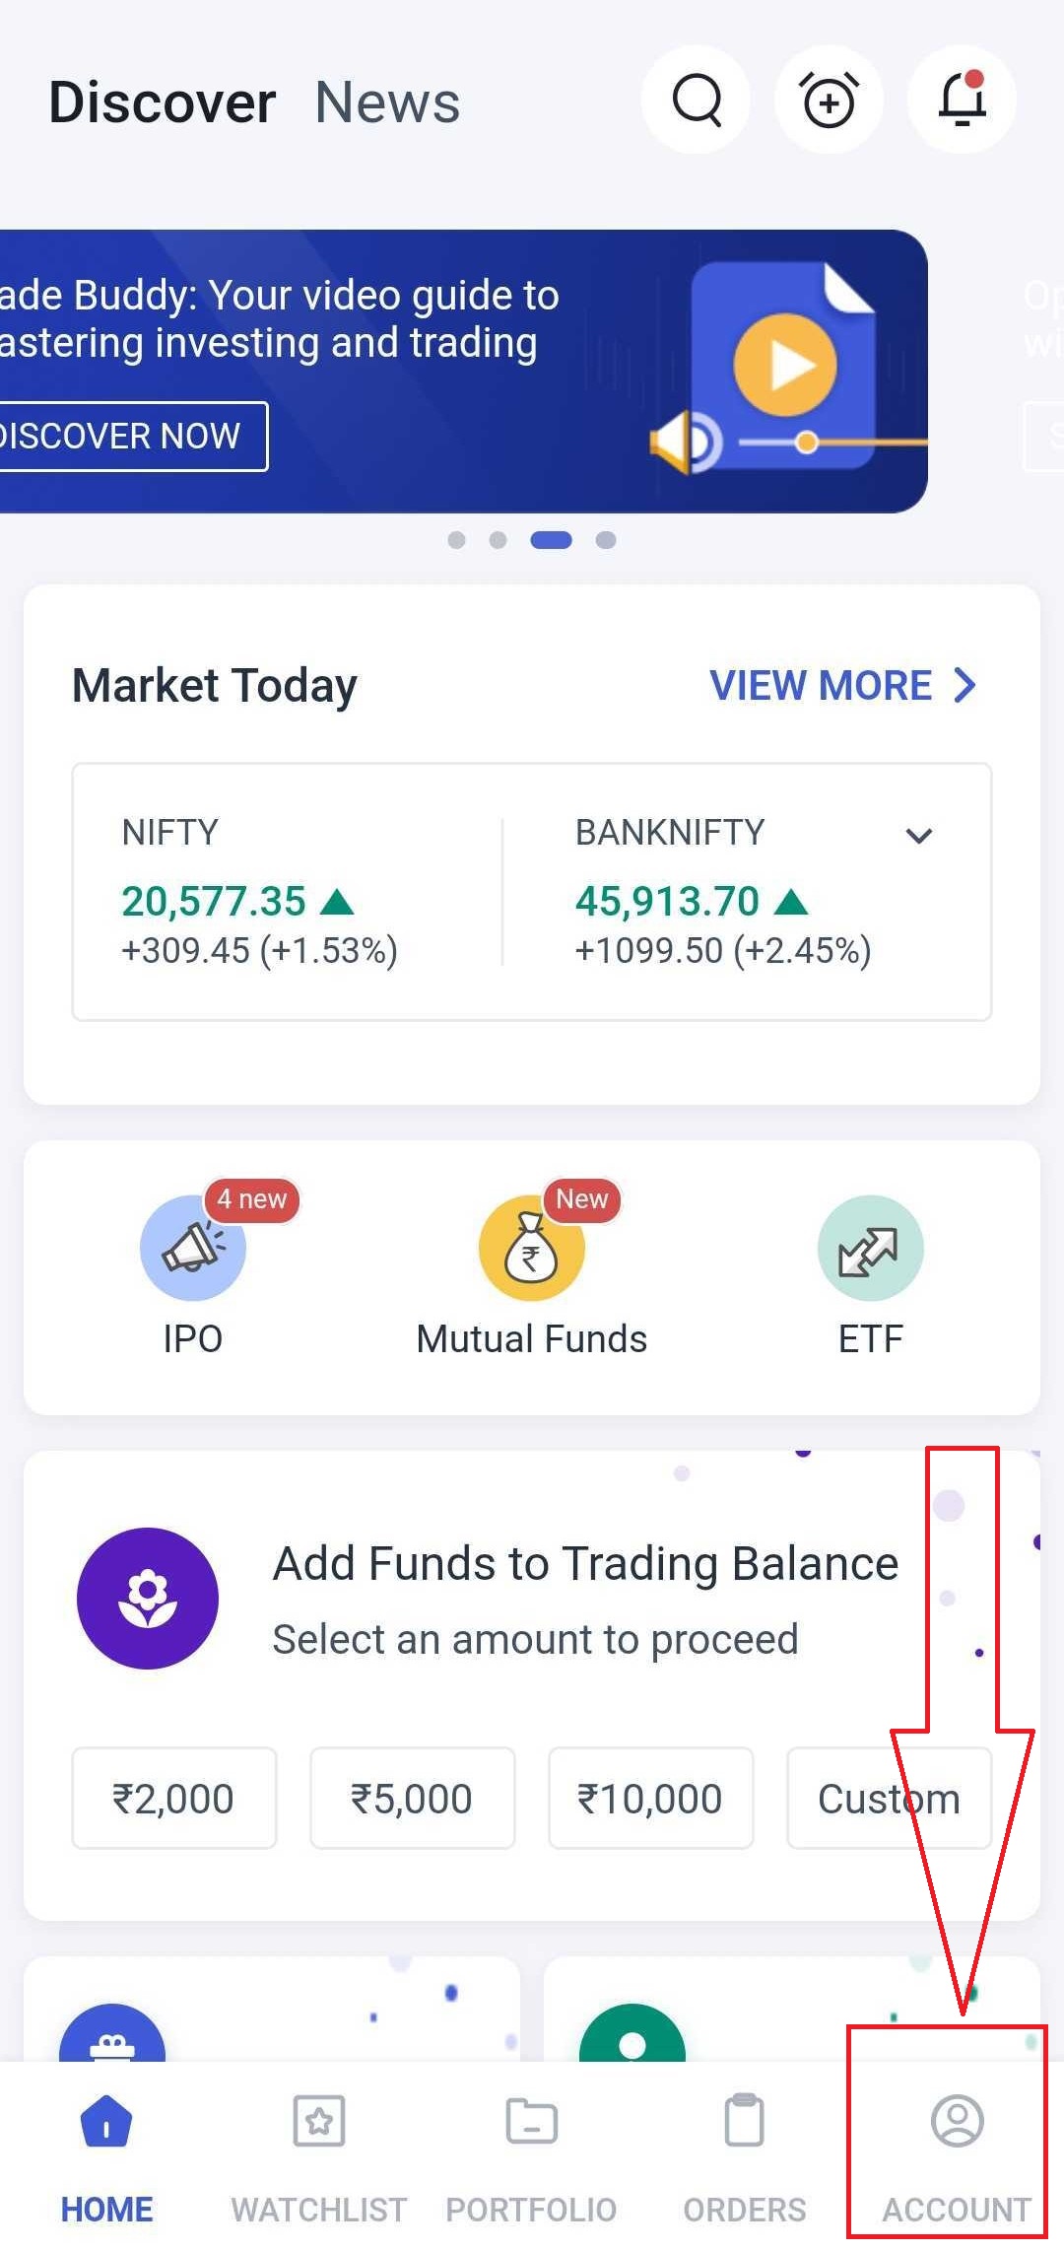Open Mutual Funds money bag icon
The height and width of the screenshot is (2251, 1064).
pos(531,1248)
